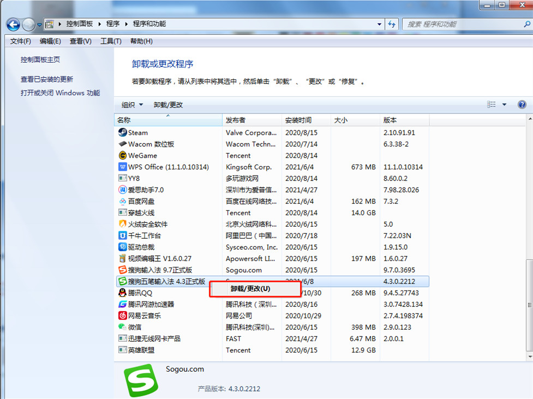Screen dimensions: 533x399
Task: Click the change view layout icon
Action: point(491,105)
